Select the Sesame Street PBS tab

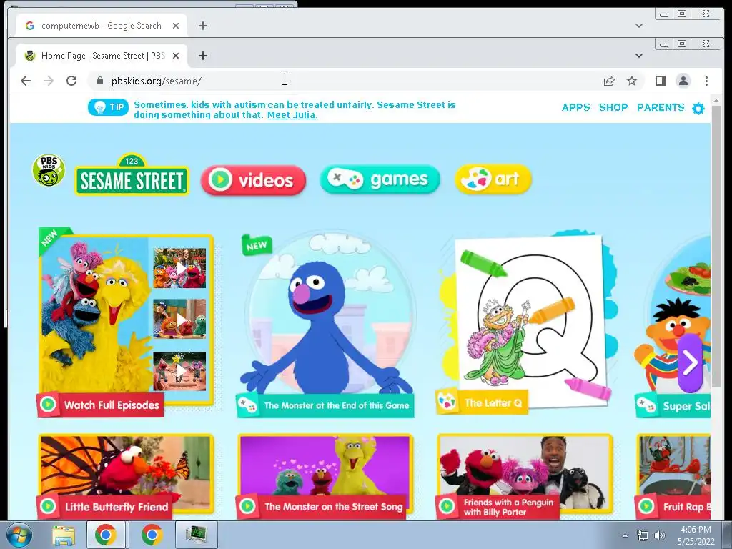(102, 56)
